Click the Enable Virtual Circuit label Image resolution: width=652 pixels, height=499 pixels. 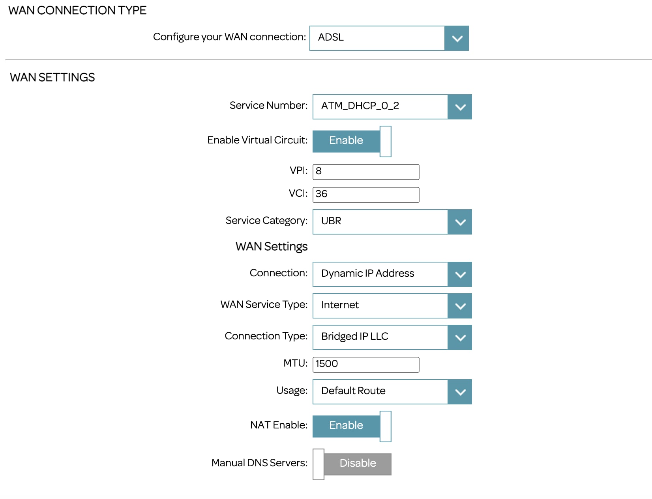click(257, 140)
